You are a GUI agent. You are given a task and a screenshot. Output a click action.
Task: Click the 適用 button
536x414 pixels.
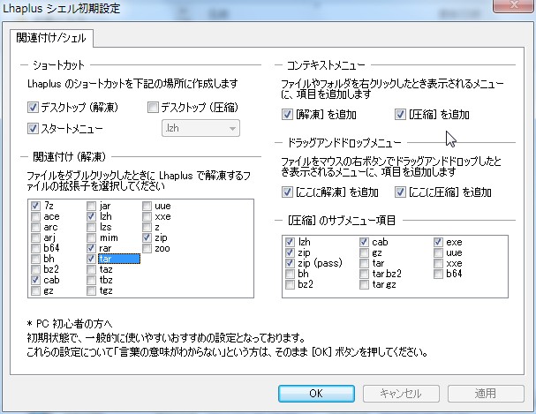(486, 394)
